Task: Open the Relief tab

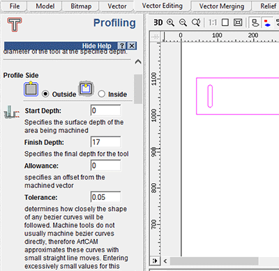Action: click(x=267, y=6)
